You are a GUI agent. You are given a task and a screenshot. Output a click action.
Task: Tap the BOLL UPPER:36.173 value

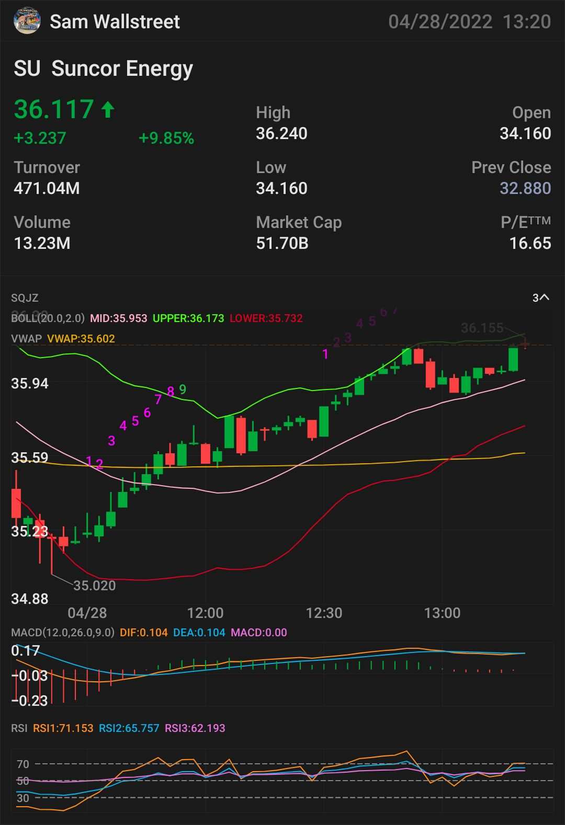(188, 318)
